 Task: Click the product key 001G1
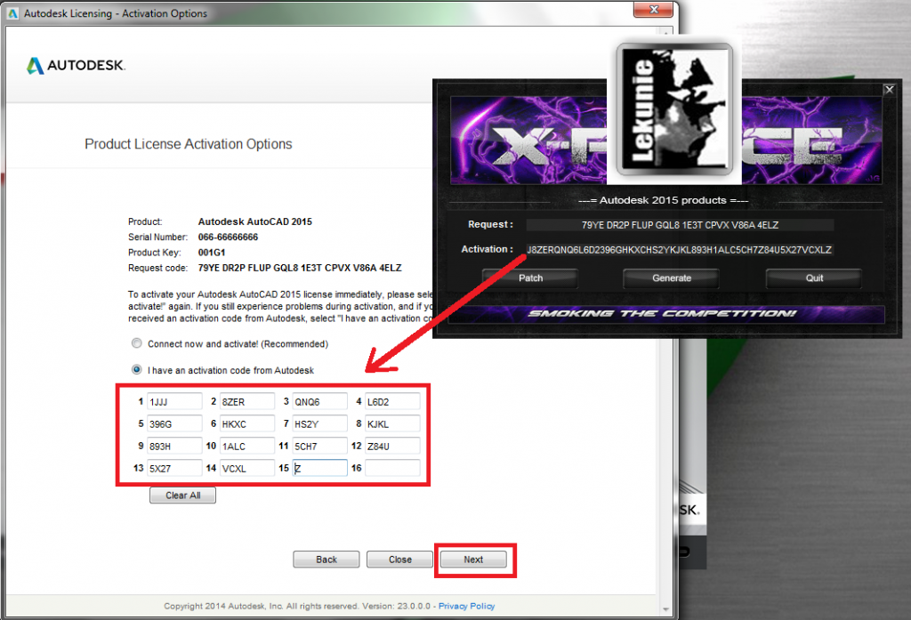point(212,253)
